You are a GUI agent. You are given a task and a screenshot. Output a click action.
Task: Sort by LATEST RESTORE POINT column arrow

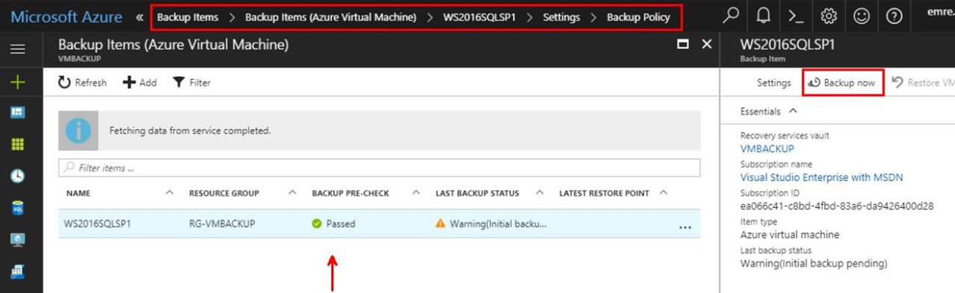[664, 193]
